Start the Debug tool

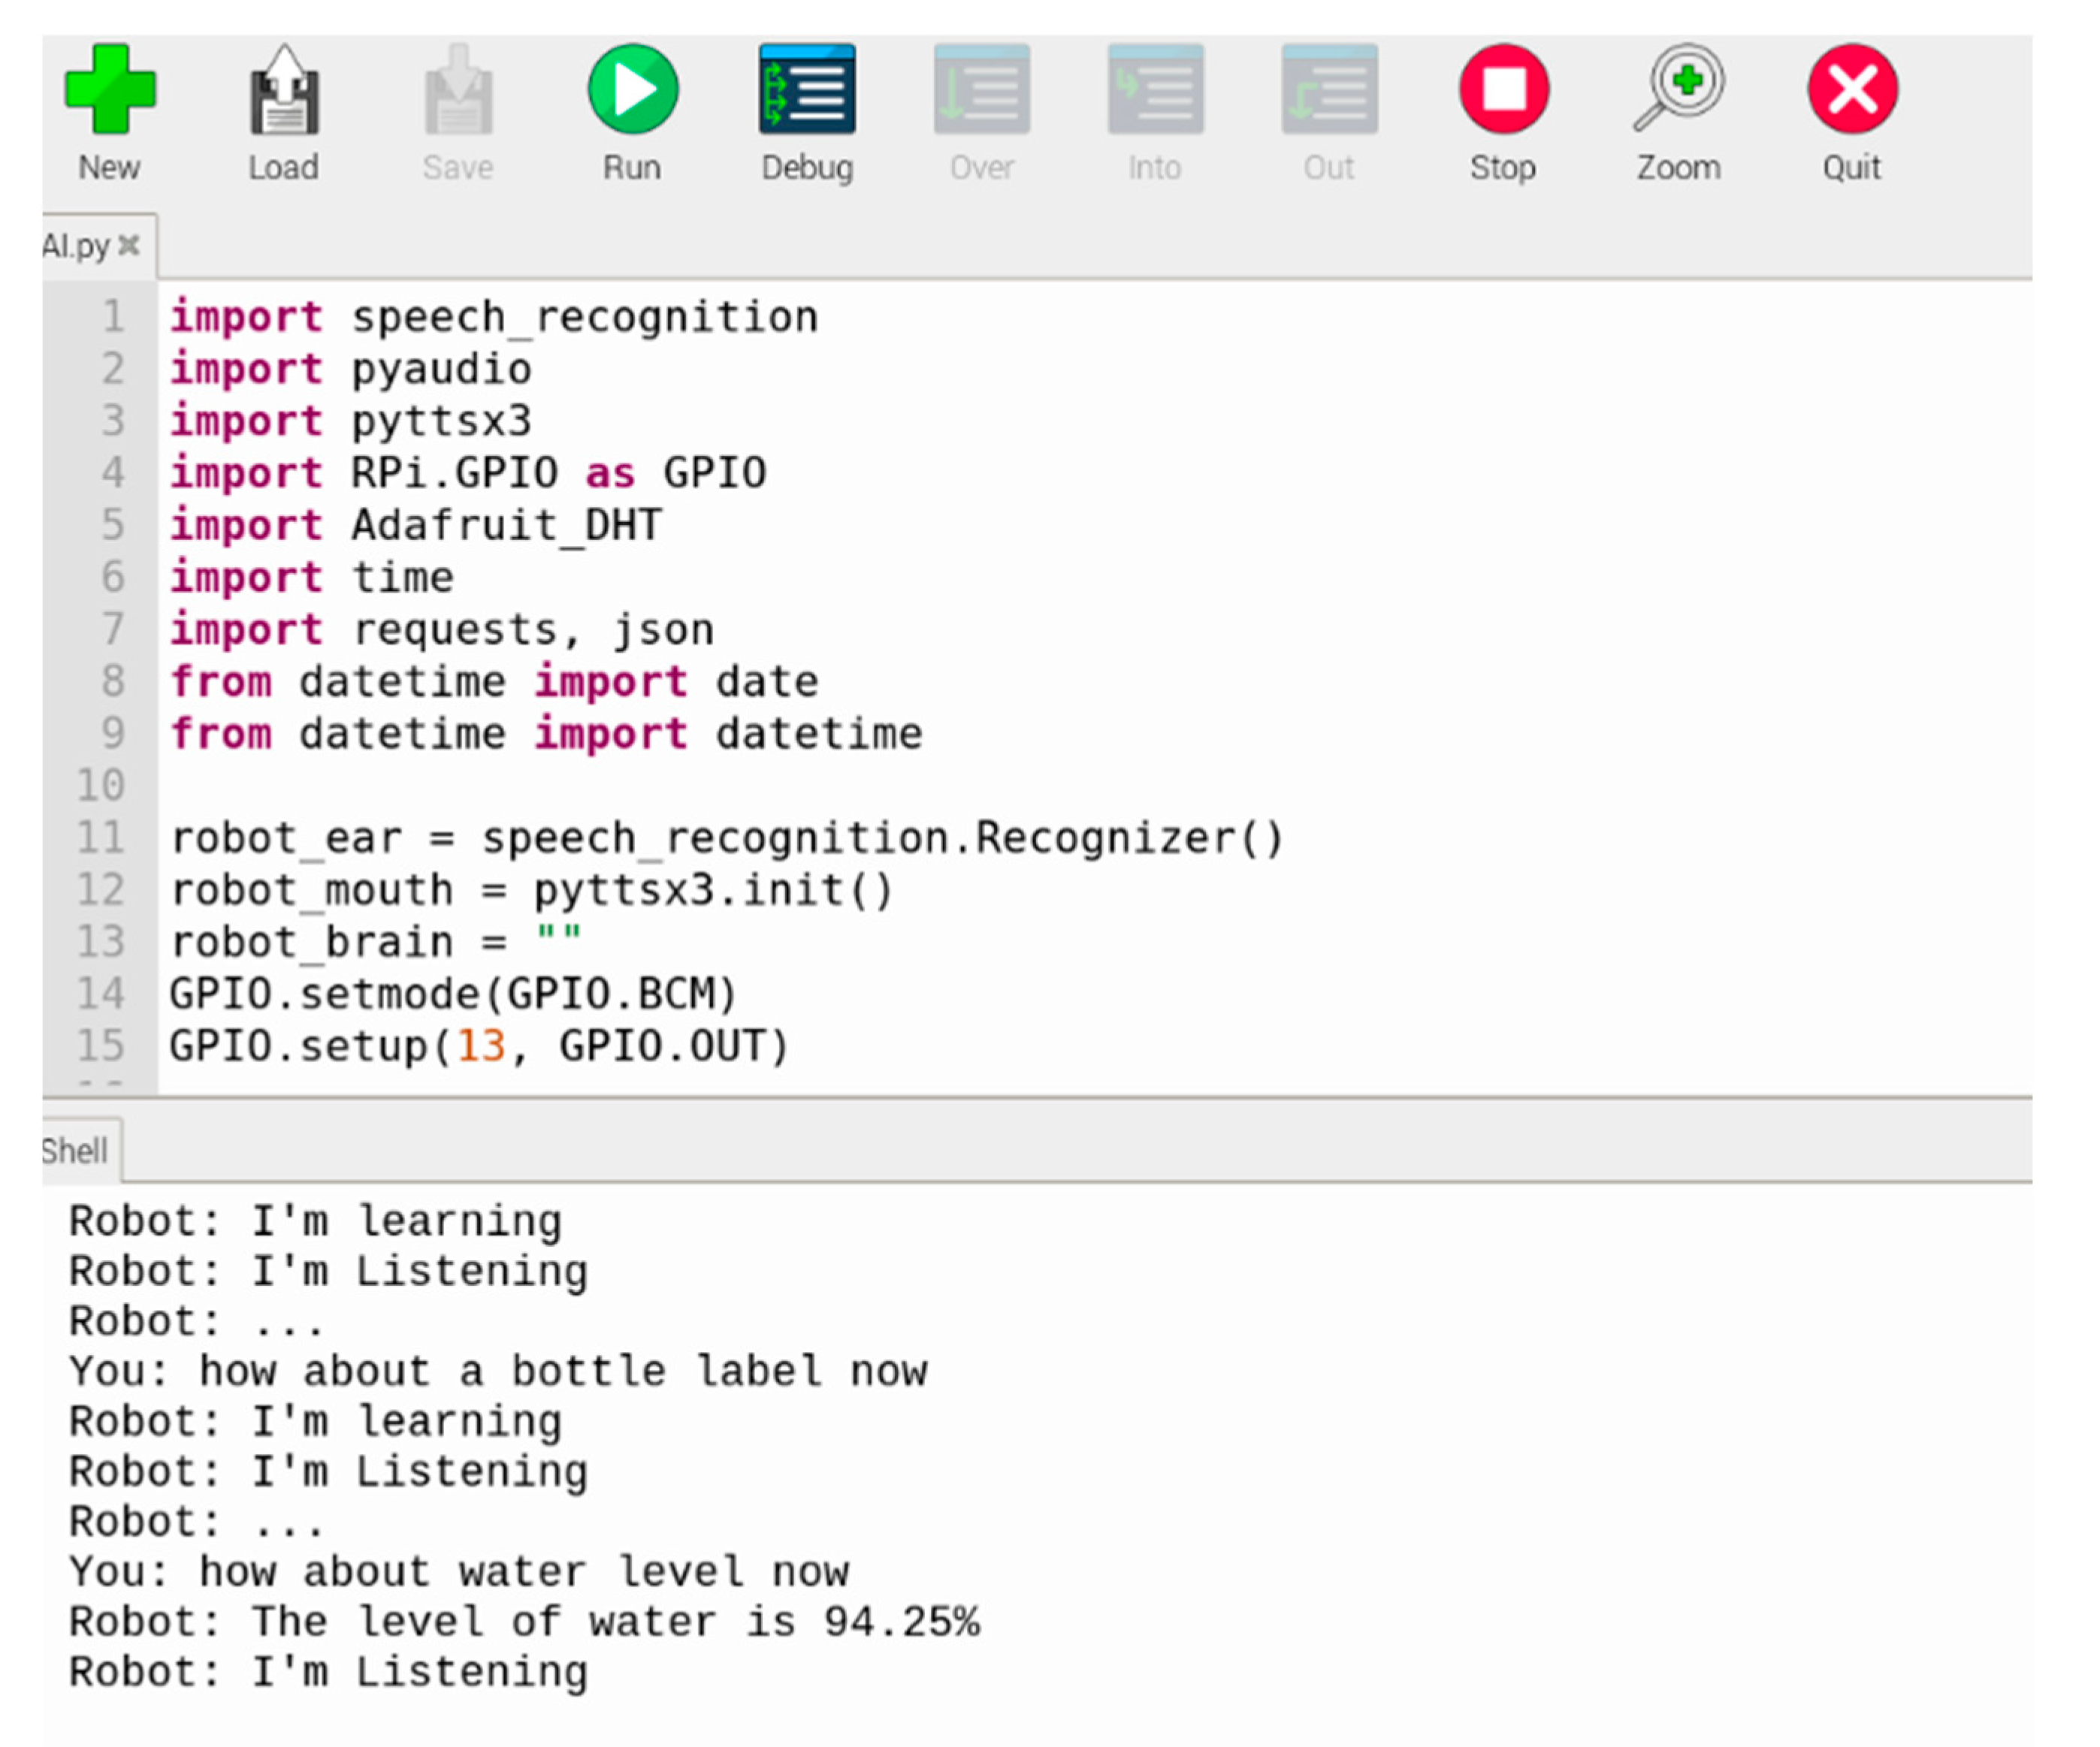click(807, 90)
